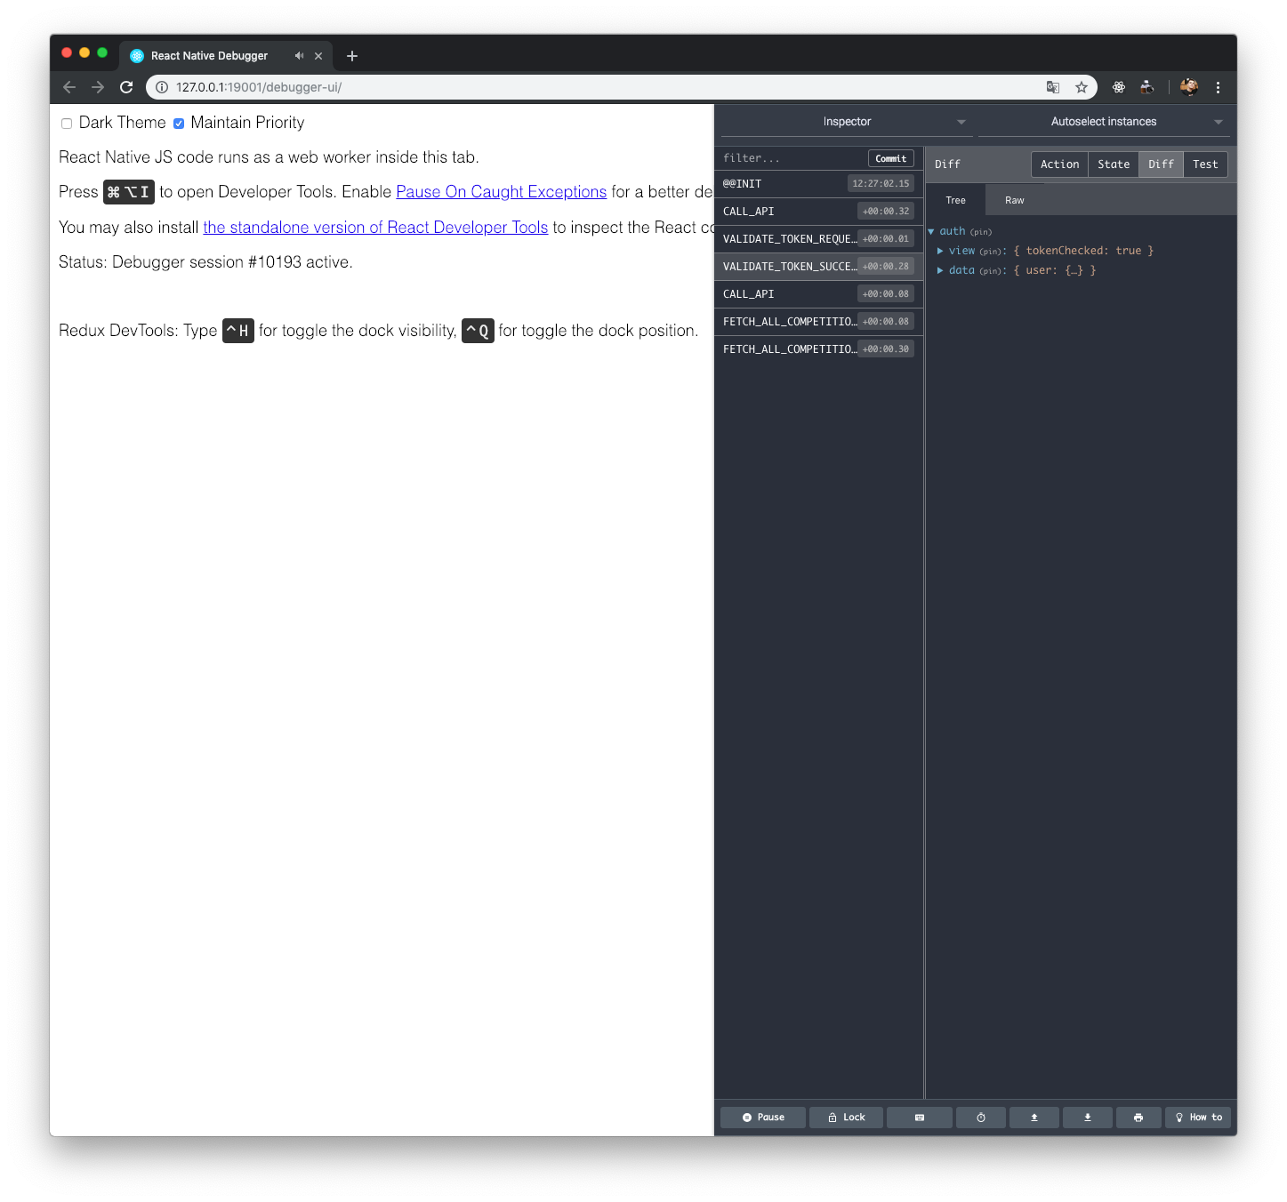Click the tokenChecked: true value
This screenshot has height=1202, width=1287.
1083,251
